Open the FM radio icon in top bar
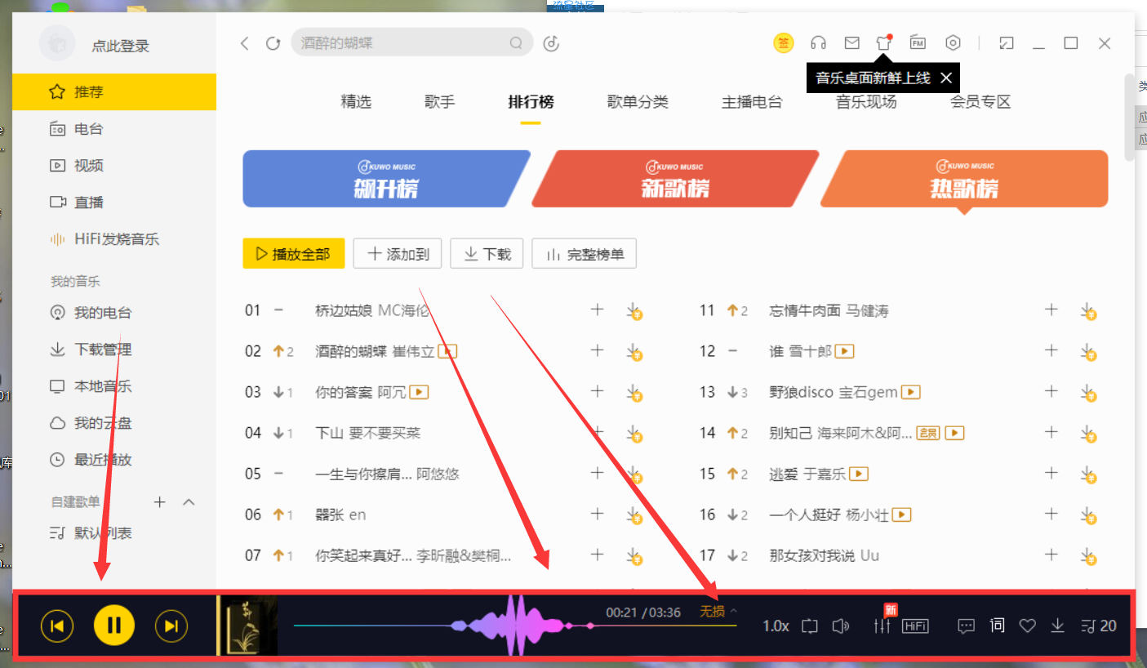 [x=918, y=43]
